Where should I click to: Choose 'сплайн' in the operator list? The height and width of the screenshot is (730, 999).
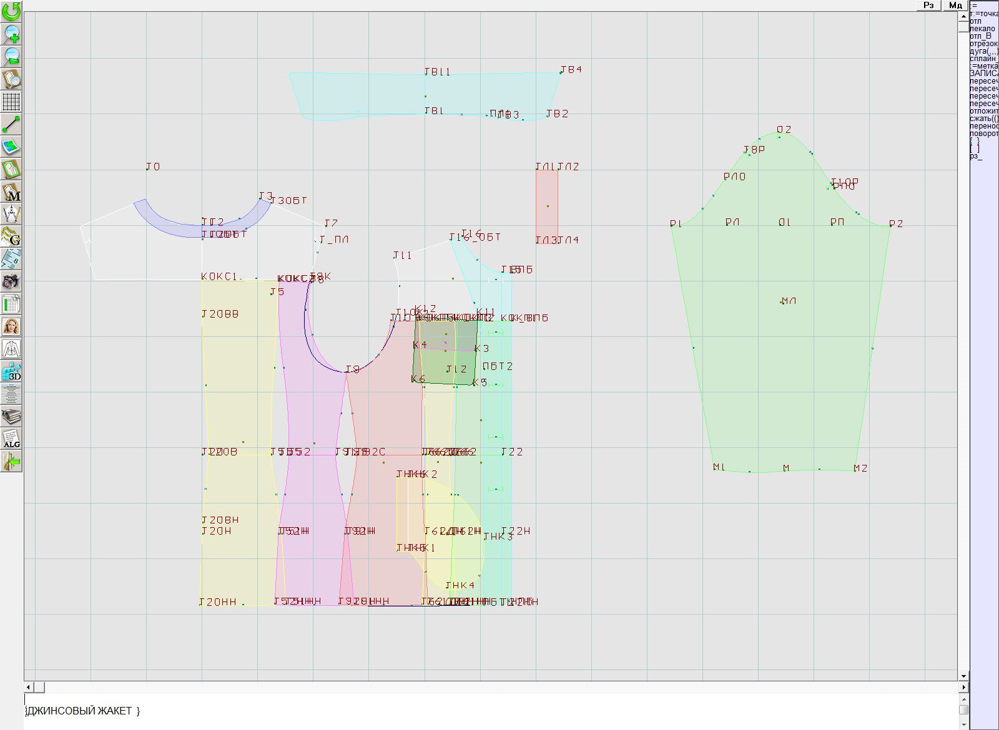[x=983, y=59]
